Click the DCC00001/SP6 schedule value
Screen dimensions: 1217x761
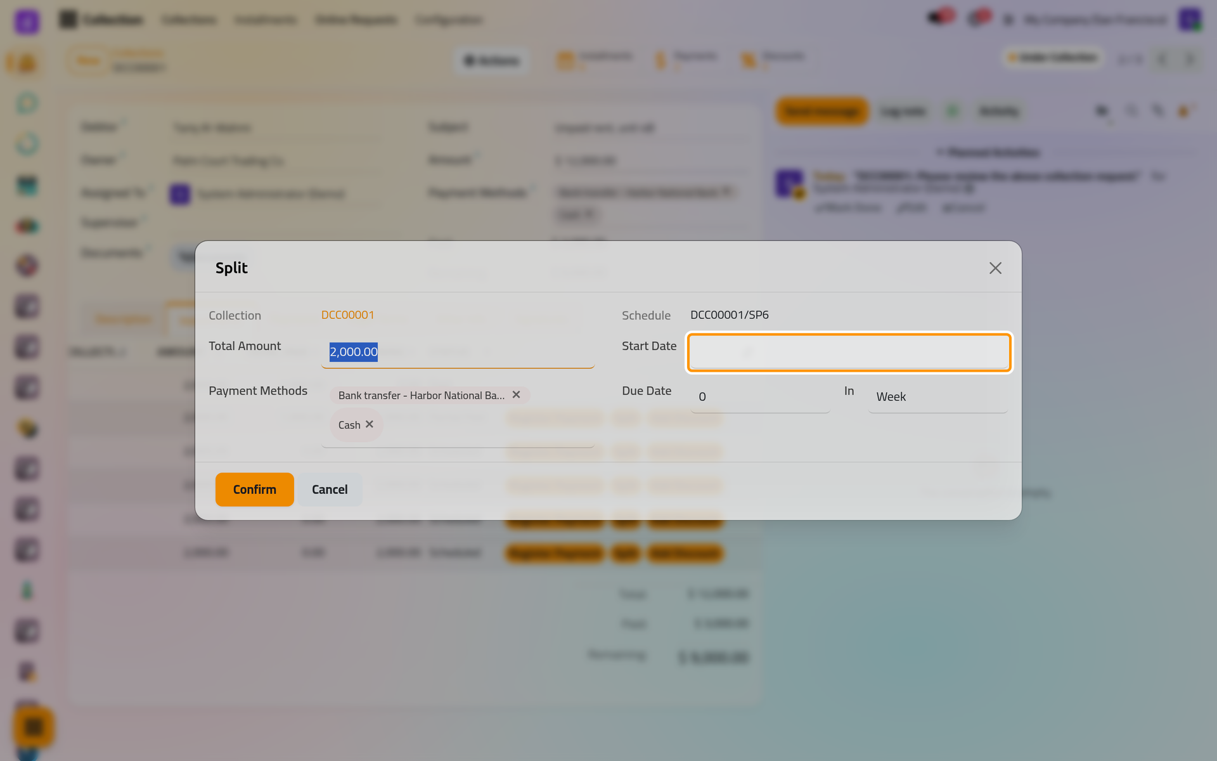[730, 315]
